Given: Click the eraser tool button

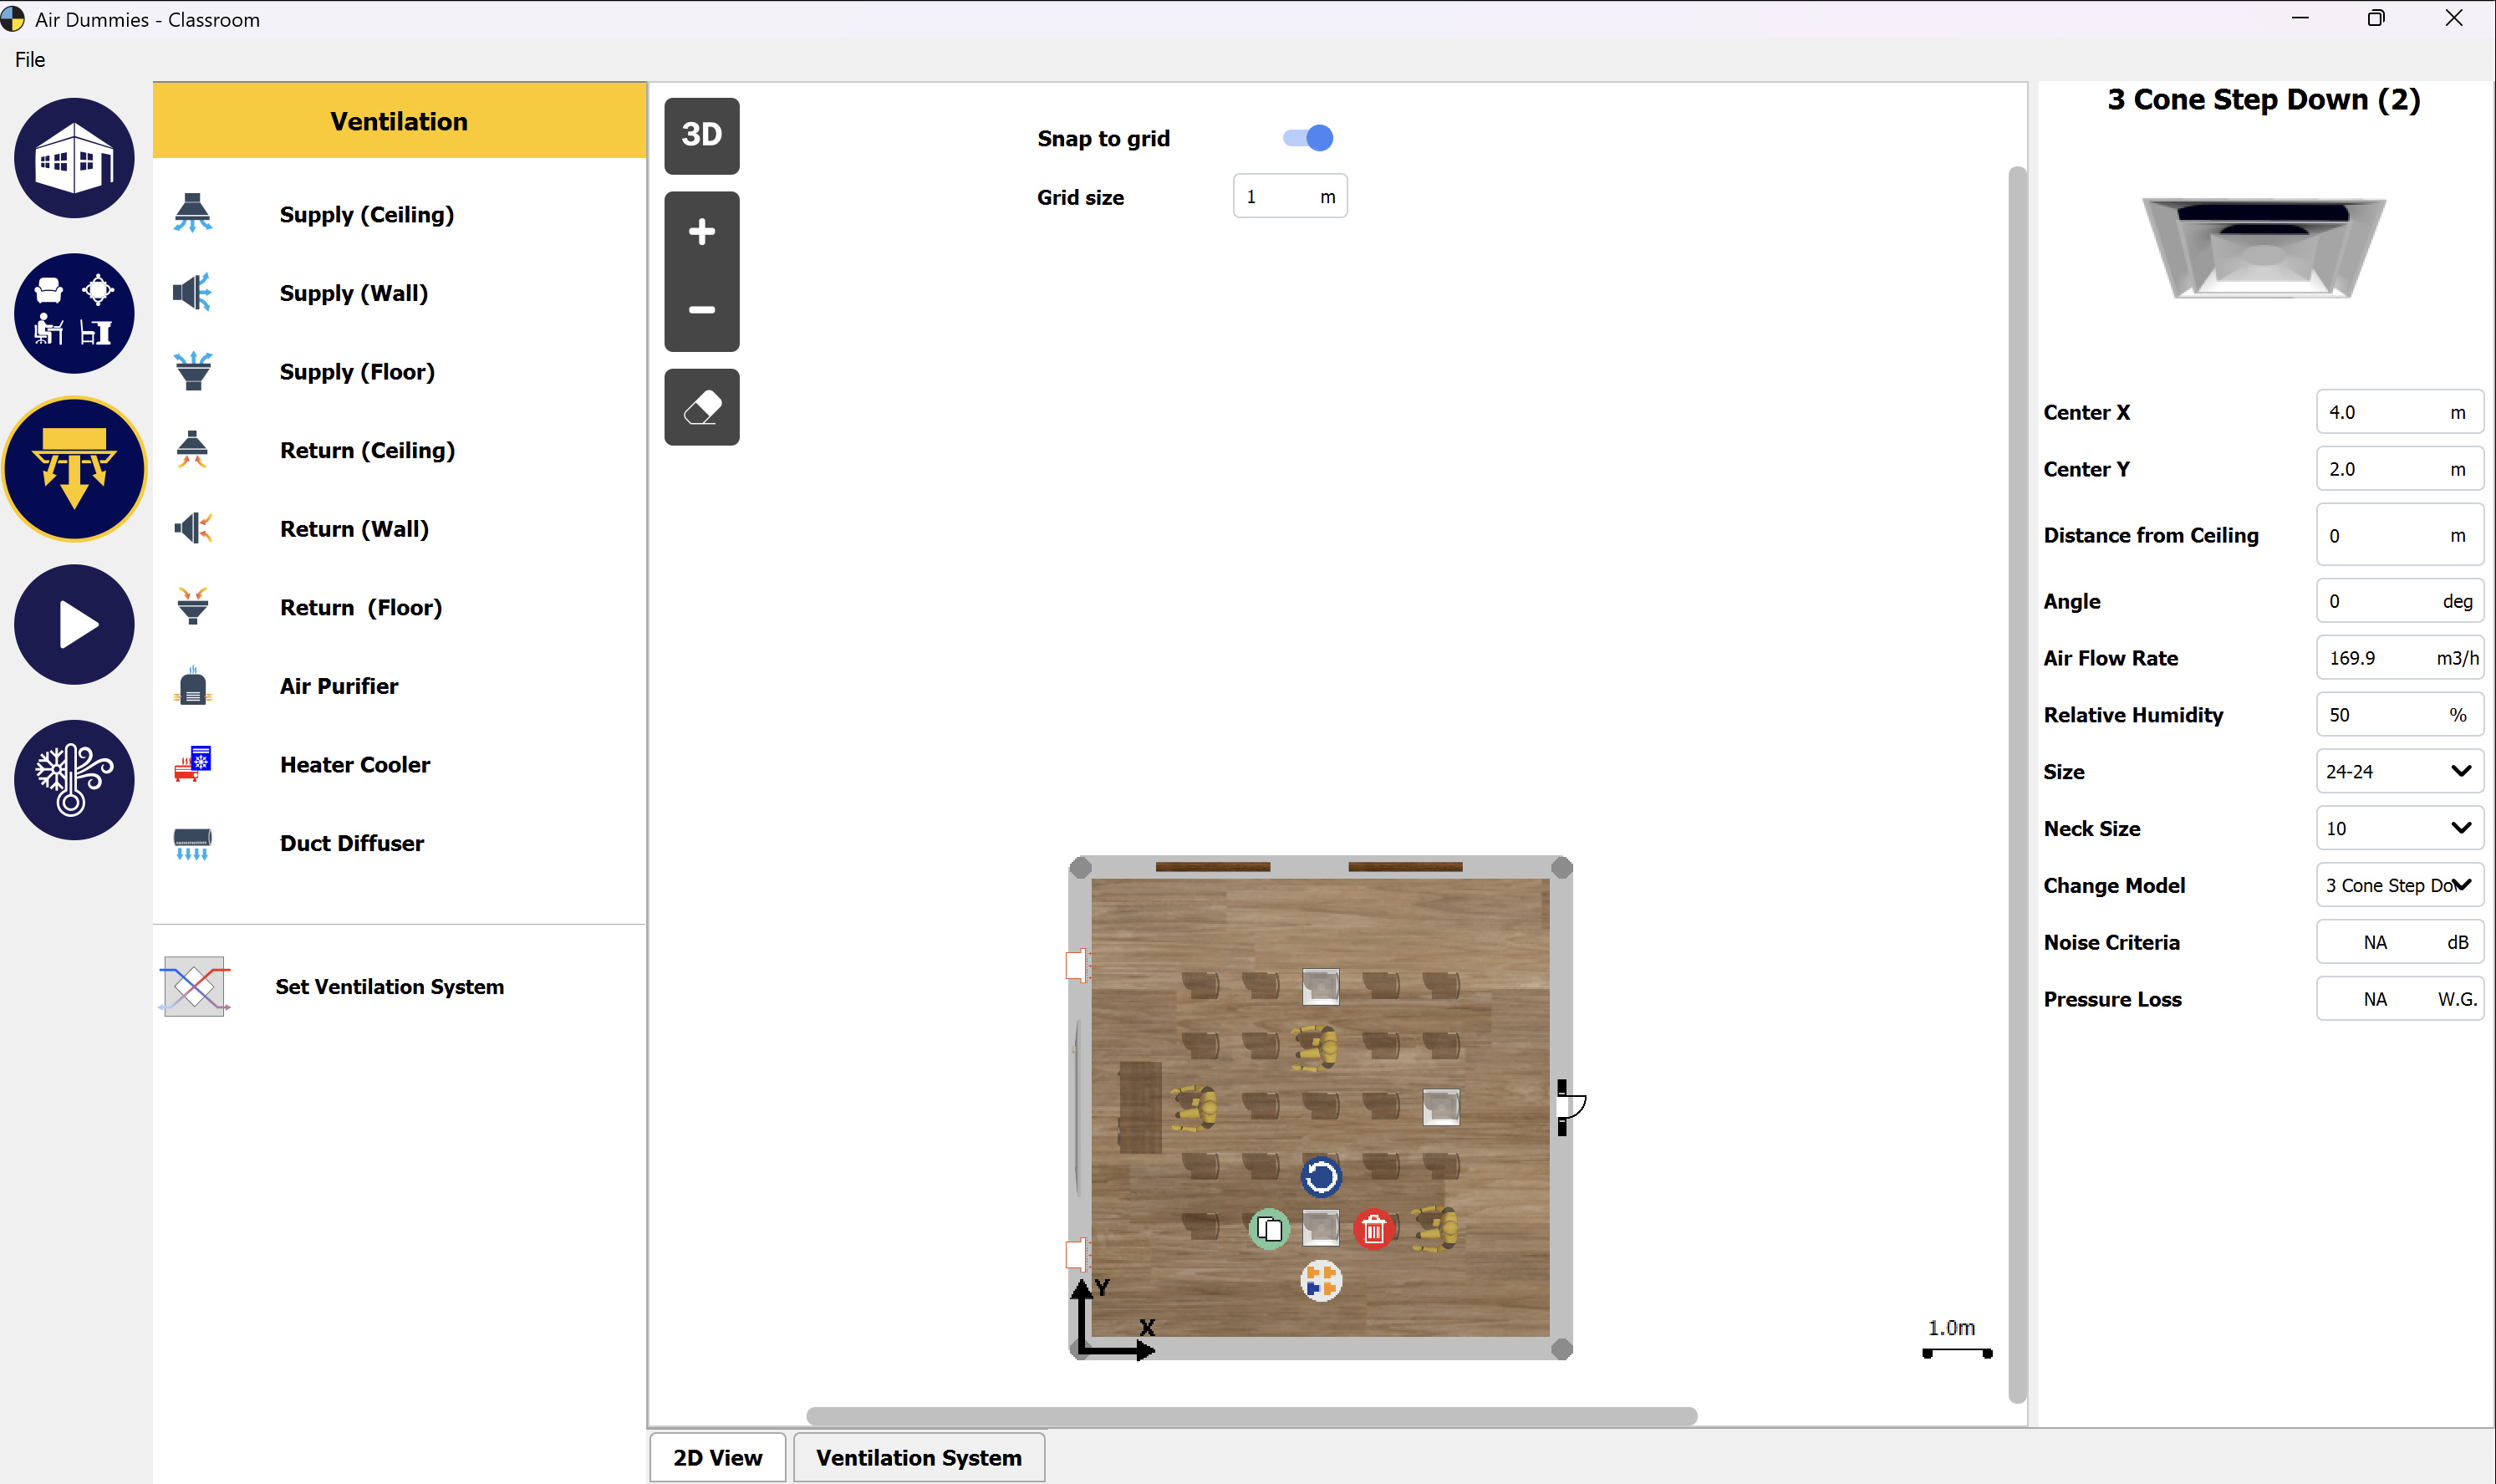Looking at the screenshot, I should click(701, 407).
